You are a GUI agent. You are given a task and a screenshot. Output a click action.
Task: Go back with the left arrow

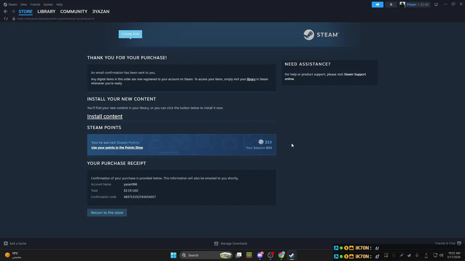click(x=5, y=12)
